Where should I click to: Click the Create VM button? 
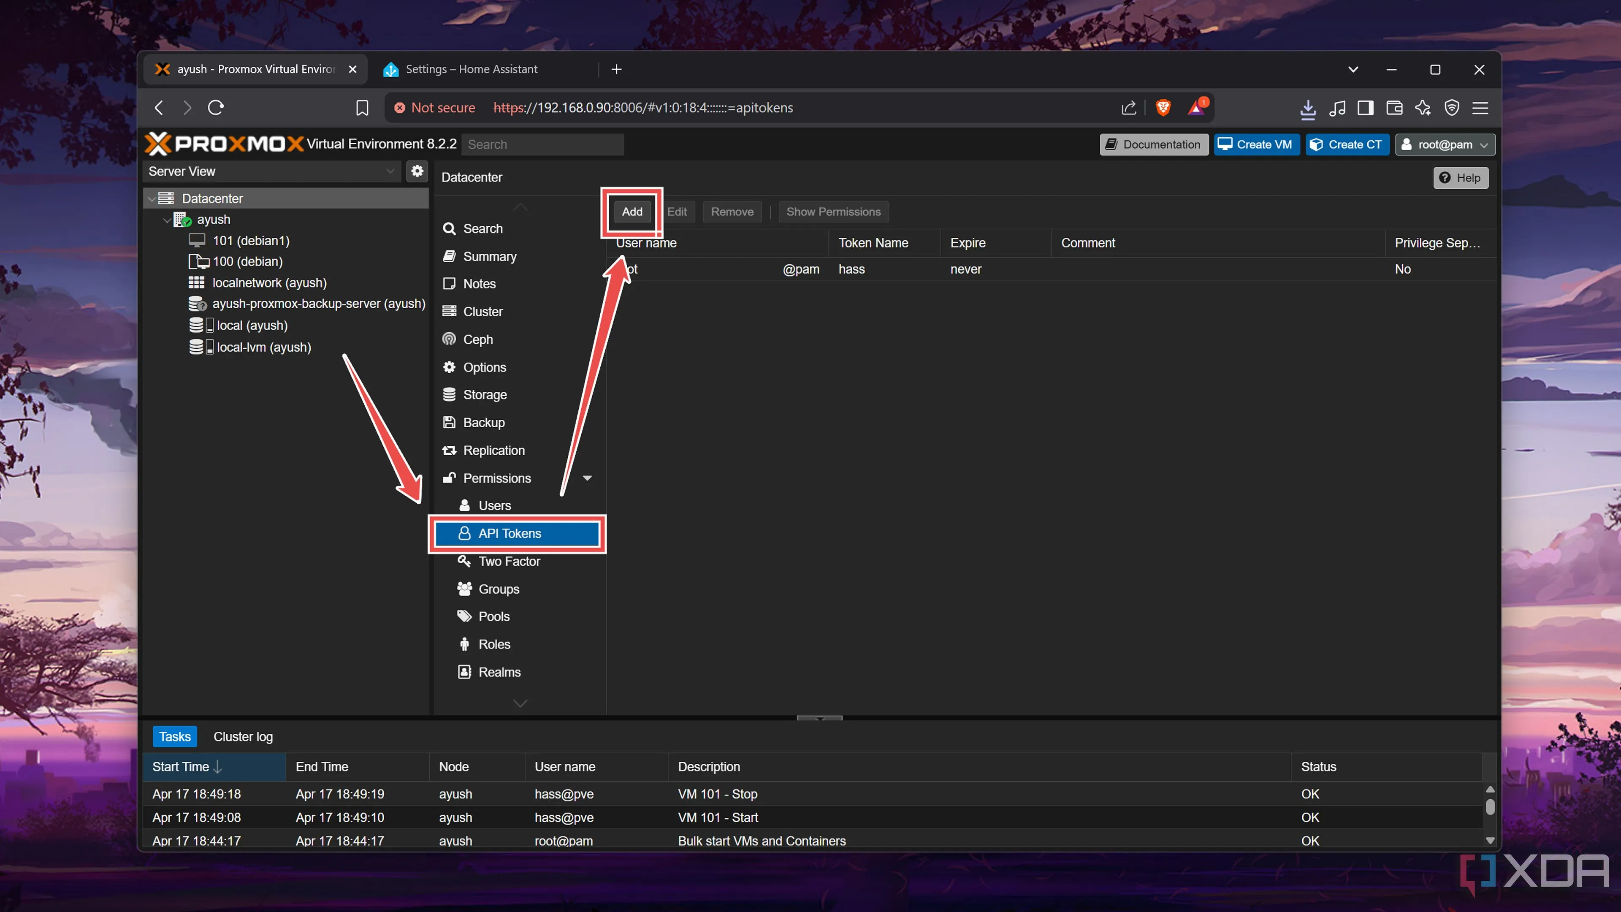pos(1256,144)
